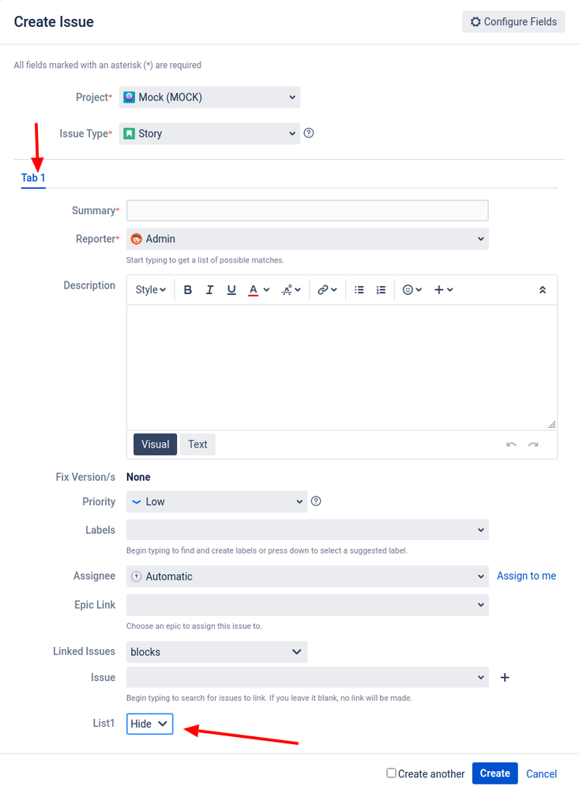
Task: Switch the editor to Text mode
Action: [197, 444]
